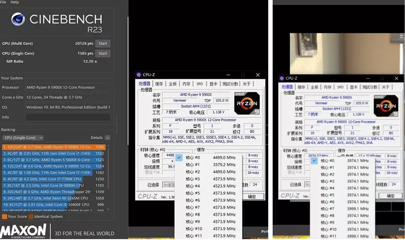The image size is (405, 240).
Task: Click the Ryzen 9 logo in middle CPU-Z
Action: point(247,103)
